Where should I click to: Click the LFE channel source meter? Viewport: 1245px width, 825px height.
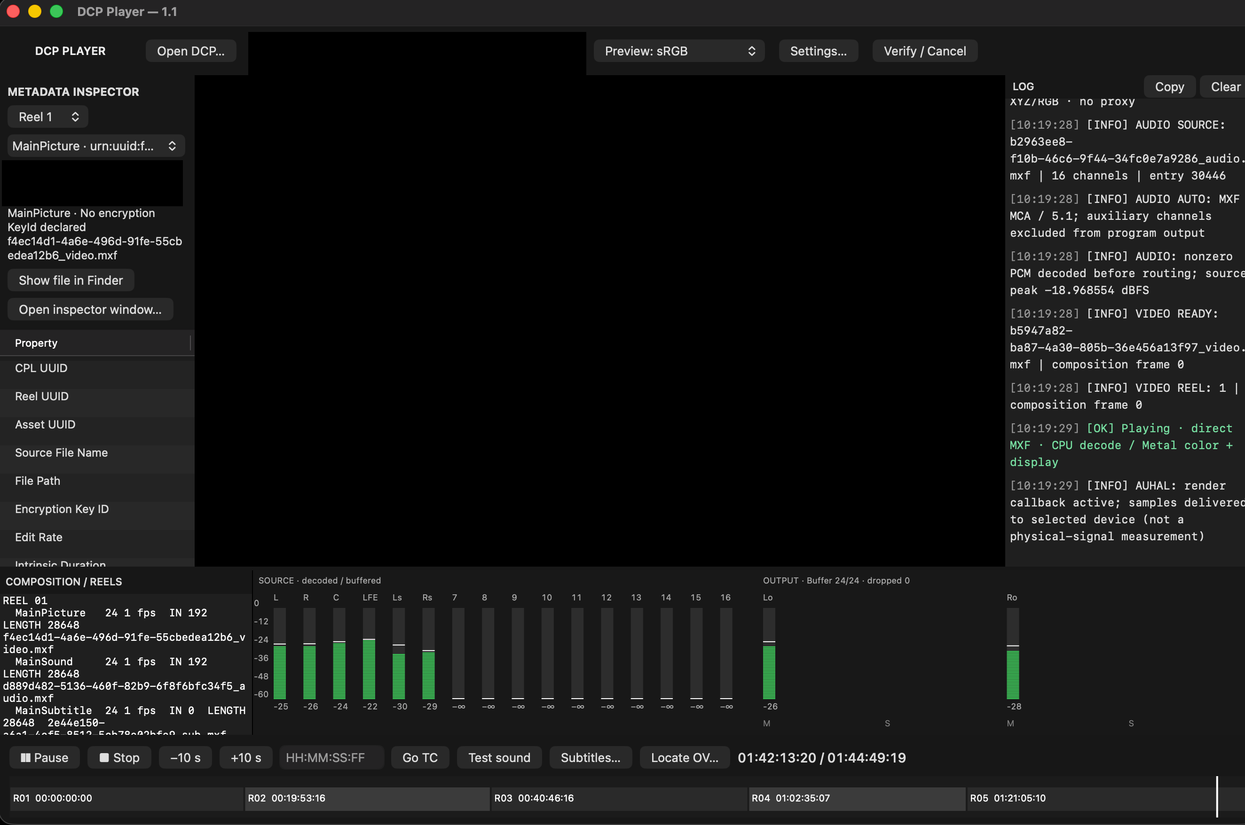[x=369, y=654]
